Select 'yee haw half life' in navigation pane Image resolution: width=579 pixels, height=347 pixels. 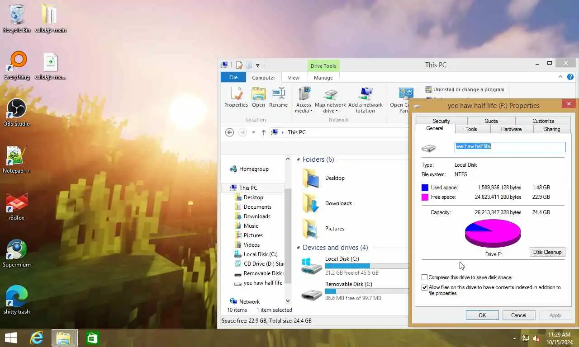tap(258, 283)
